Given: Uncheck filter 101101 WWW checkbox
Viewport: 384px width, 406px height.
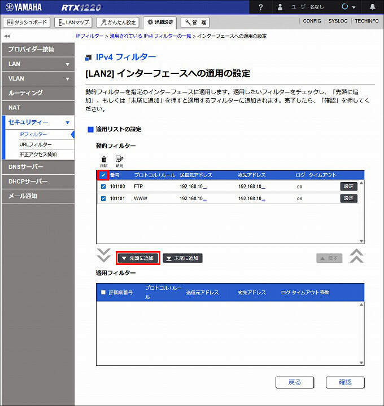Looking at the screenshot, I should tap(103, 198).
